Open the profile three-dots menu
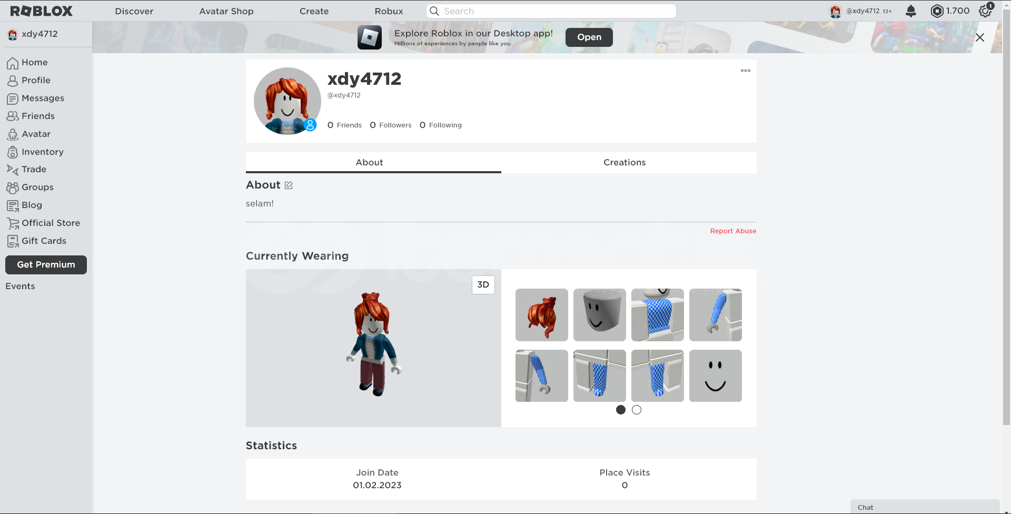The image size is (1011, 514). 746,71
